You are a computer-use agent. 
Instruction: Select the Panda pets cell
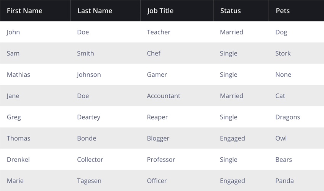point(296,180)
